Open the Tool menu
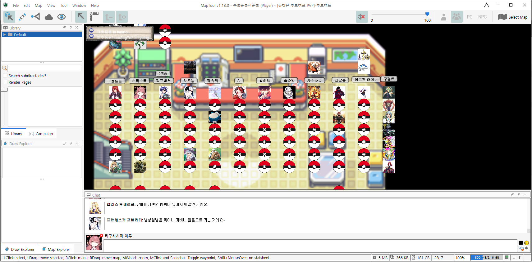Viewport: 532px width, 262px height. coord(64,5)
